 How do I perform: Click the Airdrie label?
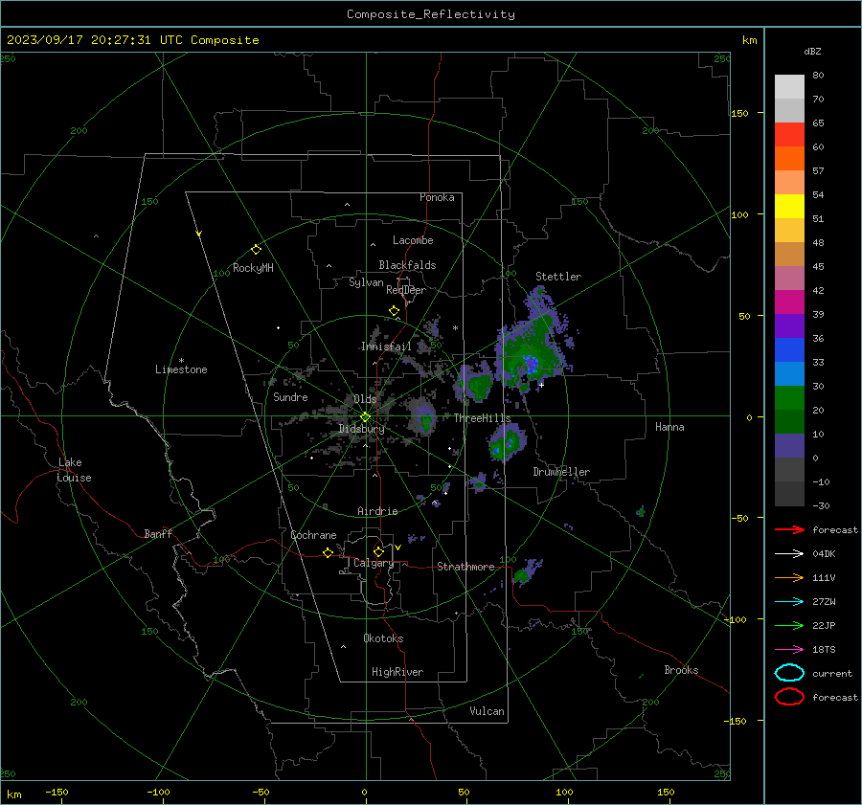coord(377,511)
